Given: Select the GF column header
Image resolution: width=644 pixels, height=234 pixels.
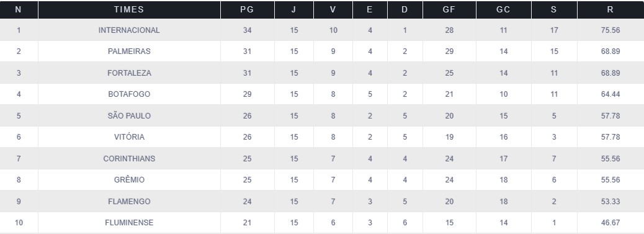Looking at the screenshot, I should point(449,10).
